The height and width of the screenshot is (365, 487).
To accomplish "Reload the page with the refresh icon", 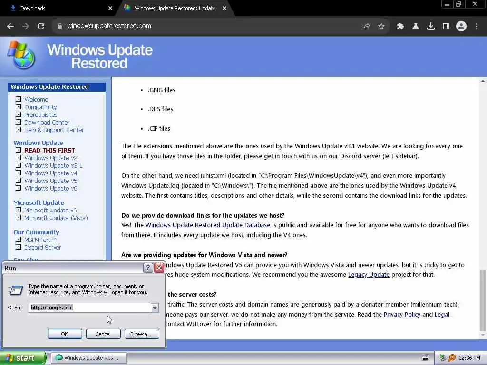I will [41, 26].
